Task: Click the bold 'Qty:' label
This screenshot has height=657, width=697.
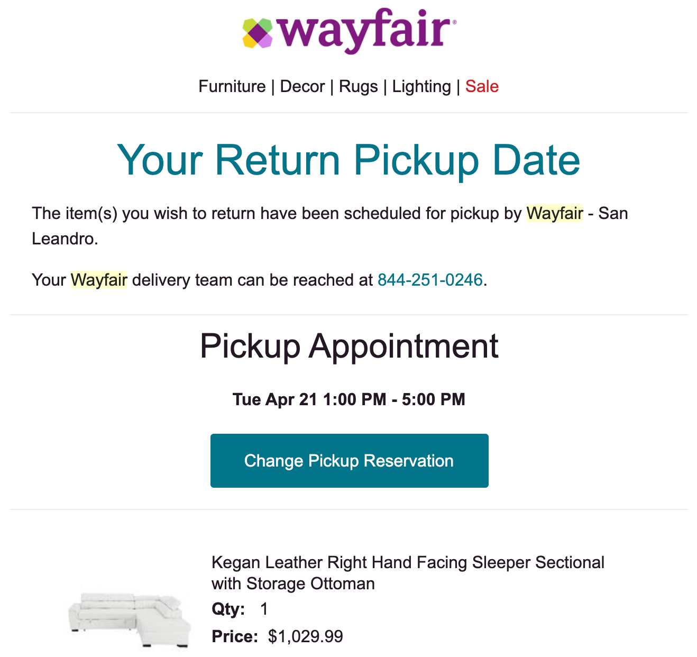Action: (x=228, y=609)
